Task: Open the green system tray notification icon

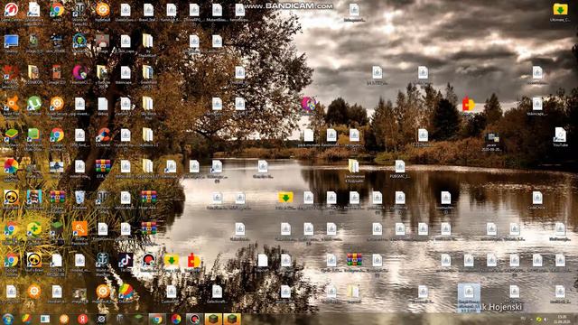Action: (538, 319)
